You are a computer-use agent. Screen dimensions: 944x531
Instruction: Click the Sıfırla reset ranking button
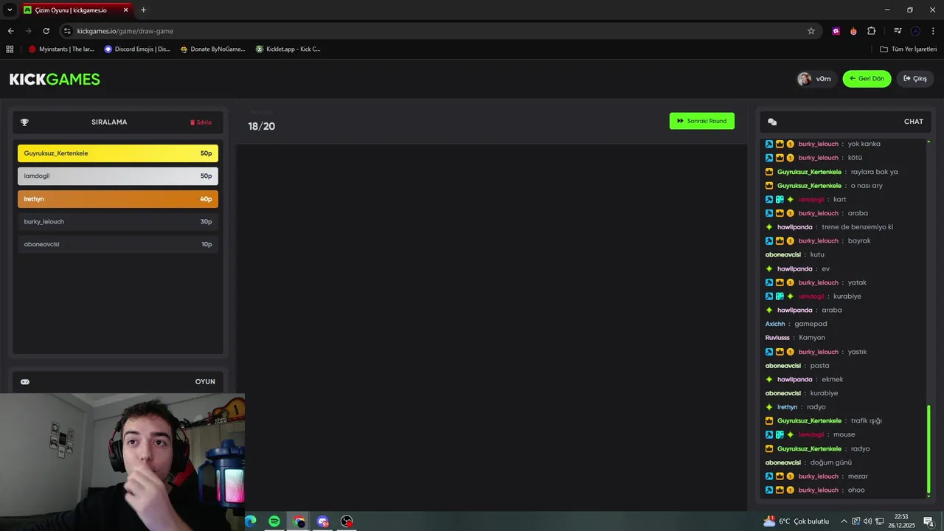[x=201, y=122]
